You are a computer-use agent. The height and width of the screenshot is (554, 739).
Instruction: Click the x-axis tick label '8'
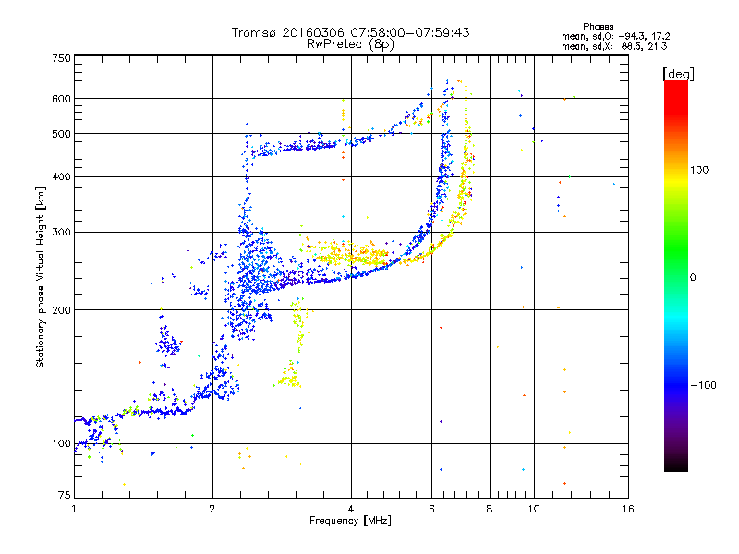490,509
